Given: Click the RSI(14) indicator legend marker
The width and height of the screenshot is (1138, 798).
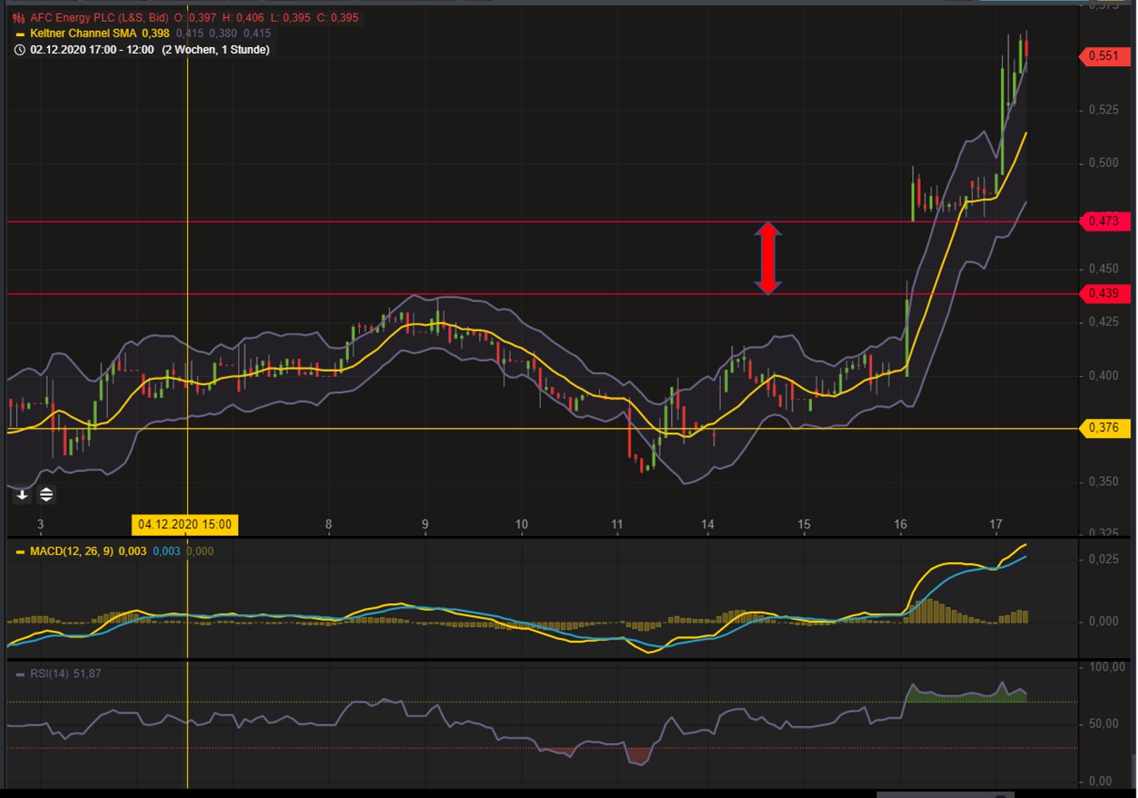Looking at the screenshot, I should click(x=20, y=674).
